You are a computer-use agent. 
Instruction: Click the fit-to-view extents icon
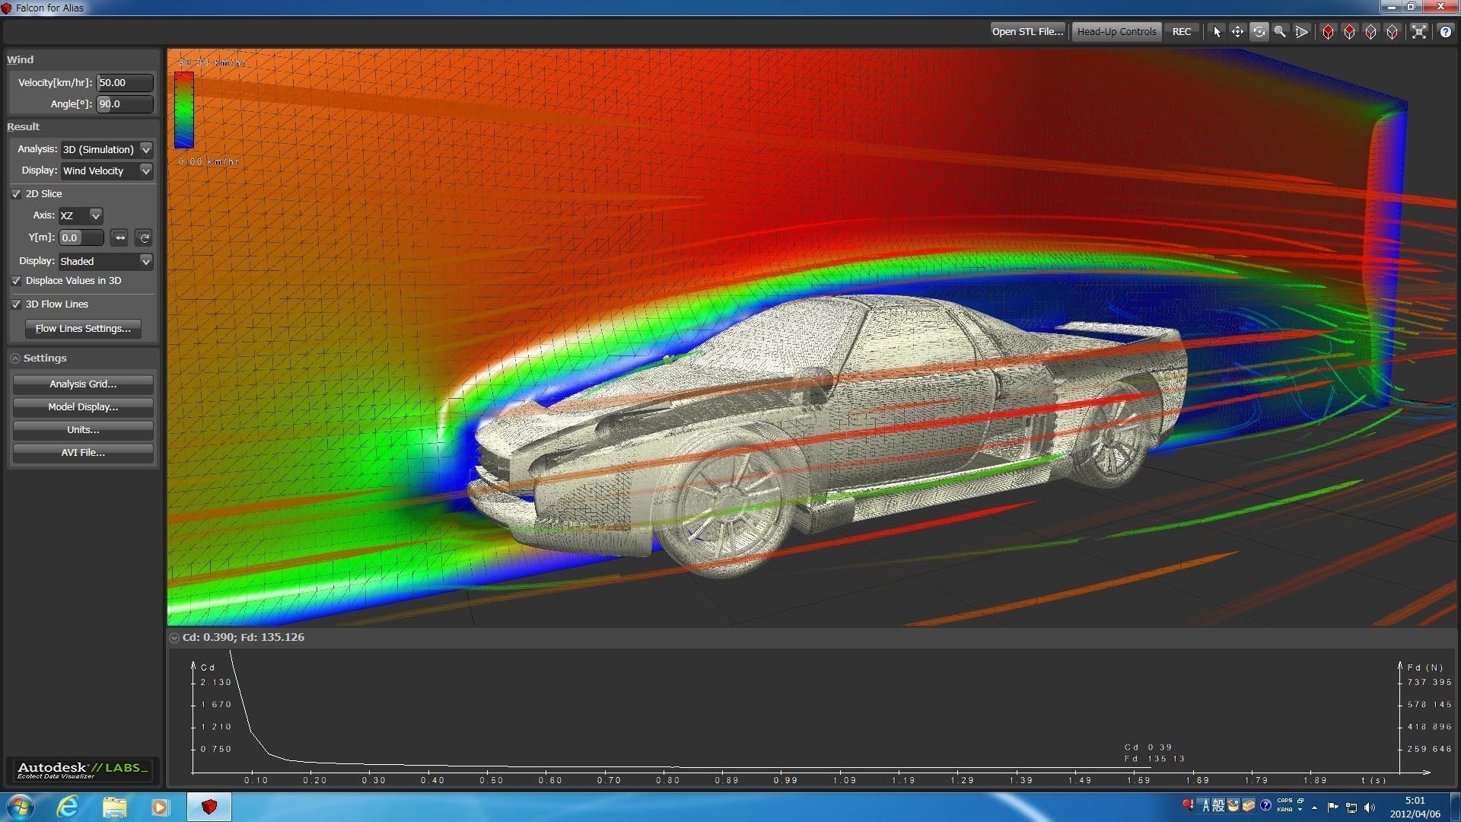point(1419,32)
